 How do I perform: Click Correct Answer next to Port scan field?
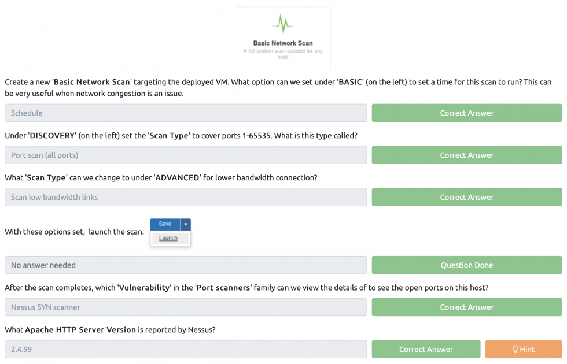(x=466, y=155)
